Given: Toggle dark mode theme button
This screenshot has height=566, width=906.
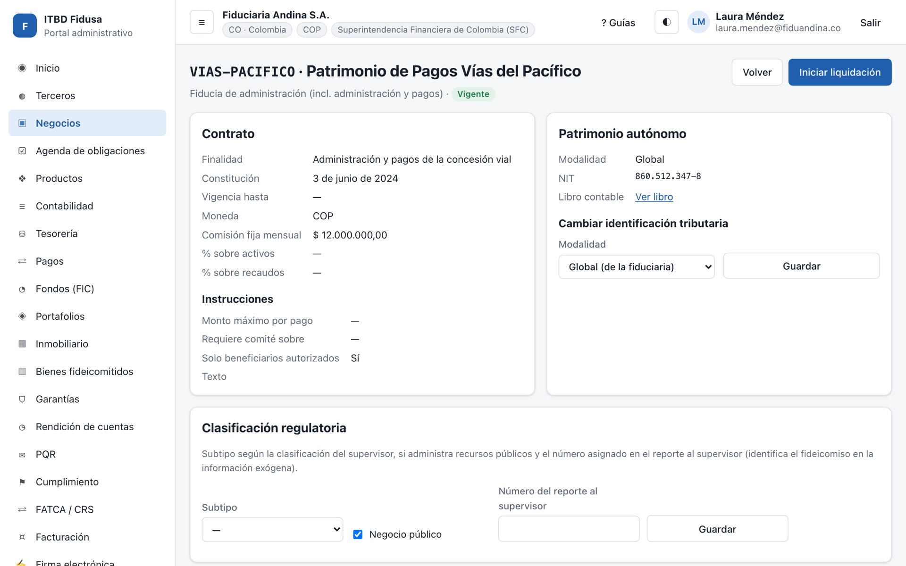Looking at the screenshot, I should click(666, 22).
